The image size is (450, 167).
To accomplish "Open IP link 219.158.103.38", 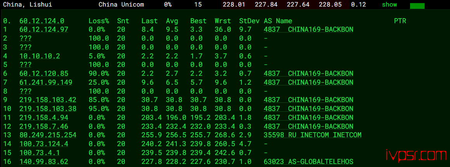I will click(48, 109).
